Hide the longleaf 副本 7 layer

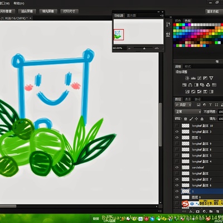pos(177,179)
